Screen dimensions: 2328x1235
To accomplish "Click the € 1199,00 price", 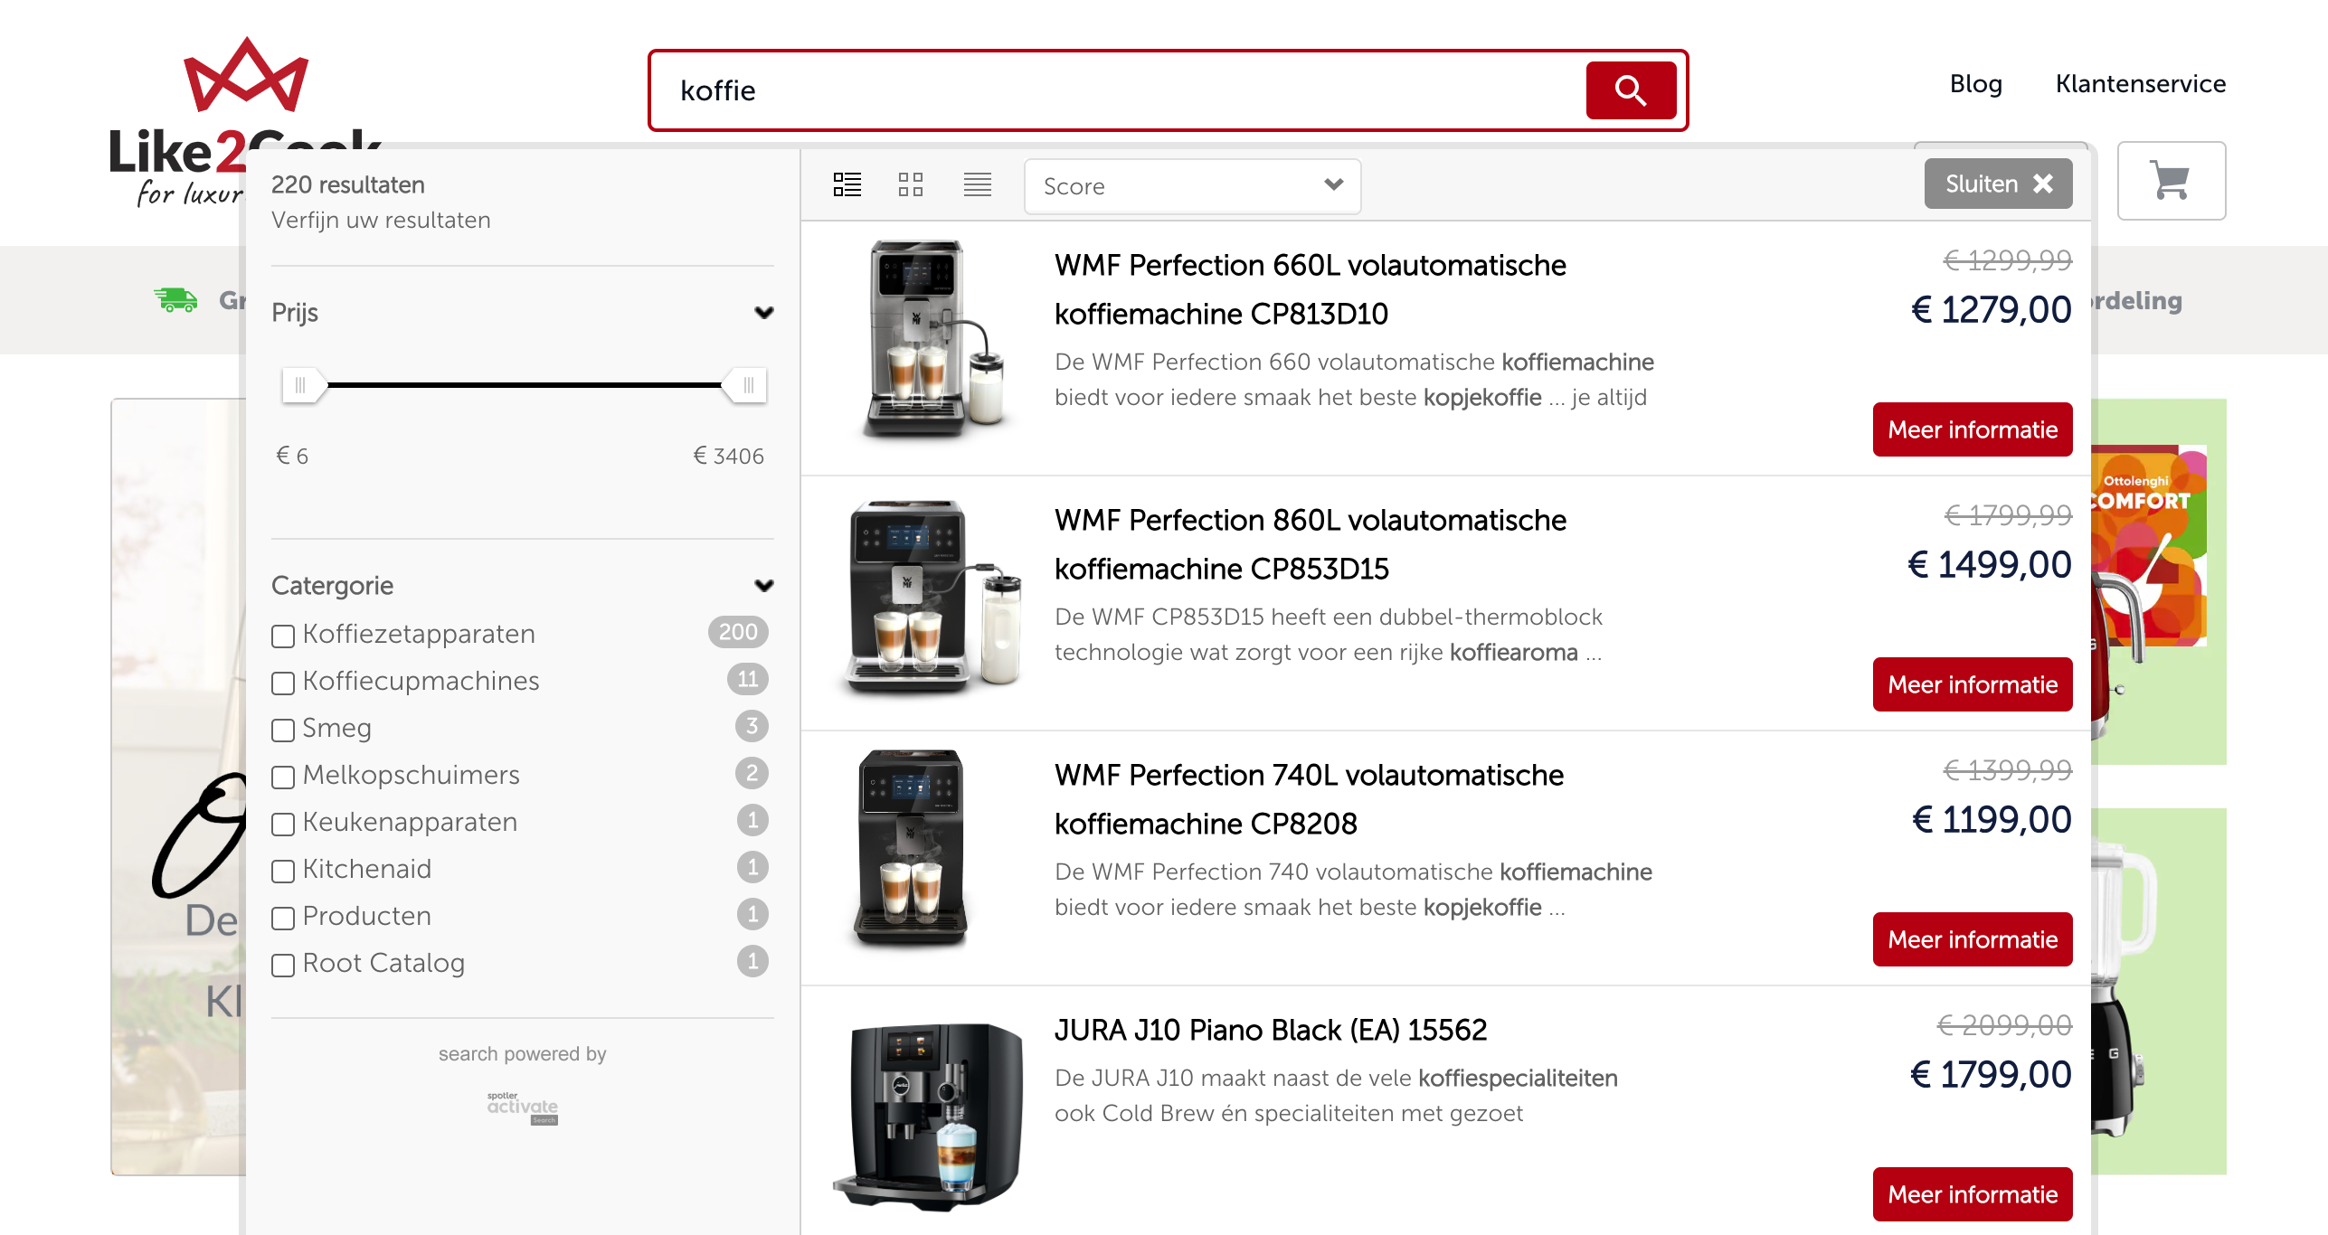I will pos(1991,819).
